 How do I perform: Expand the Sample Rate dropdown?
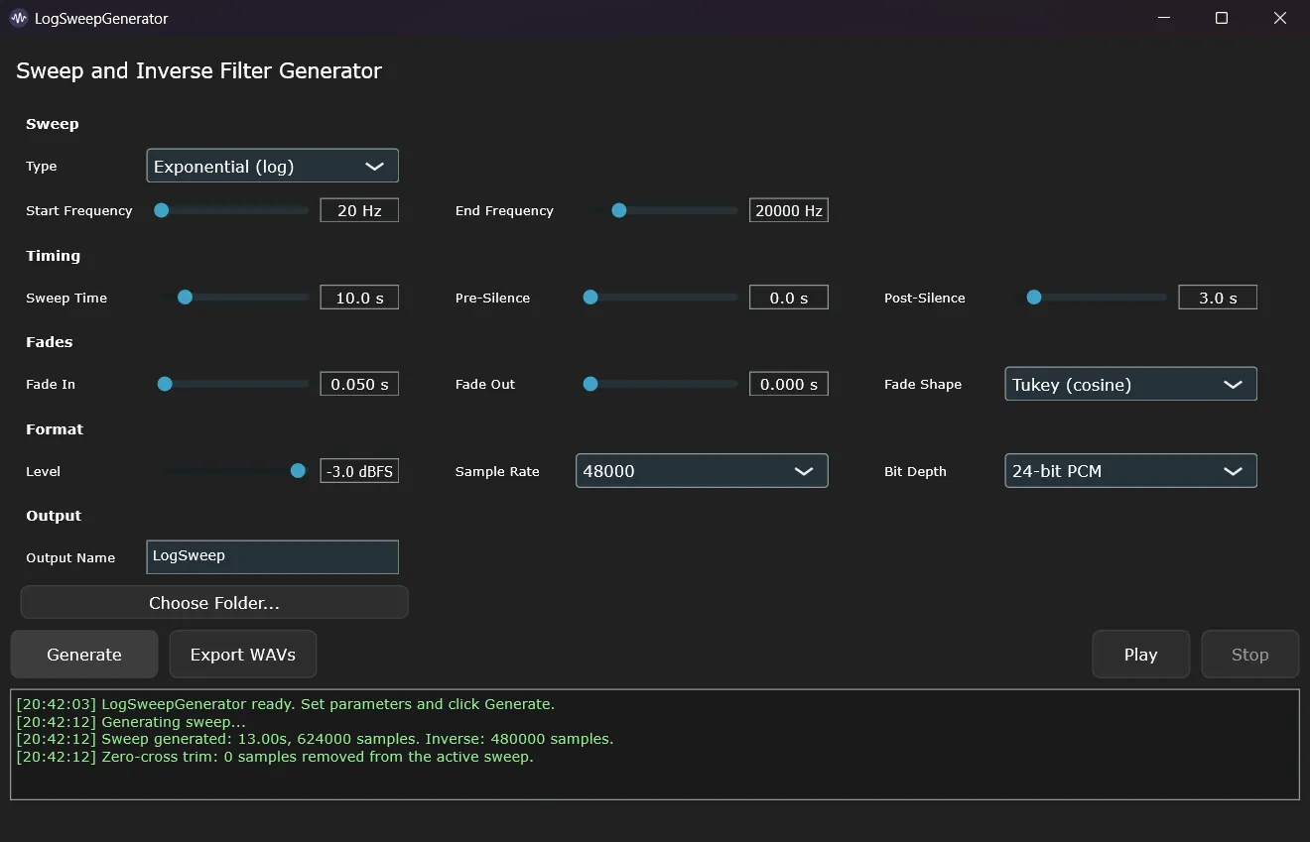tap(702, 471)
